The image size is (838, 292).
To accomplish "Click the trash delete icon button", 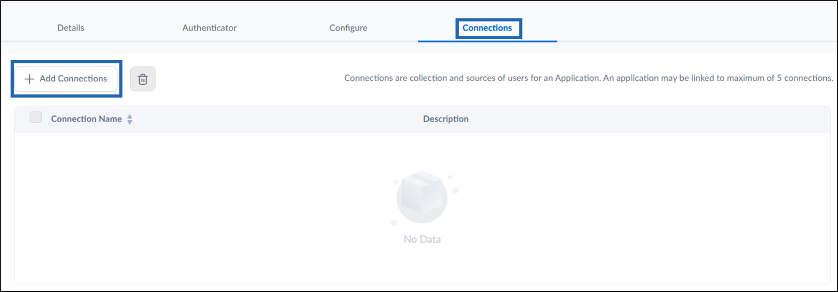I will tap(143, 79).
